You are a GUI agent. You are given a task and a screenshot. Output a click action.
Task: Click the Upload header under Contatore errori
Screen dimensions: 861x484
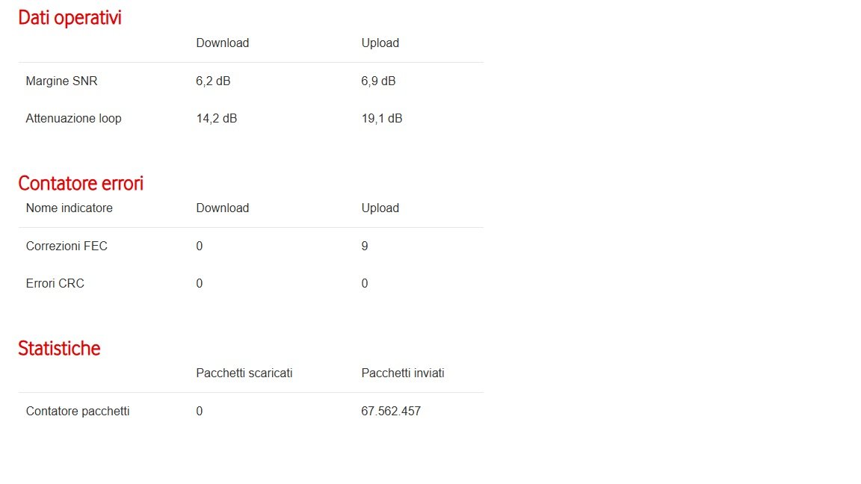380,208
